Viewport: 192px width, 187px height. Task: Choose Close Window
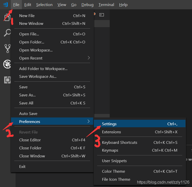(x=52, y=156)
